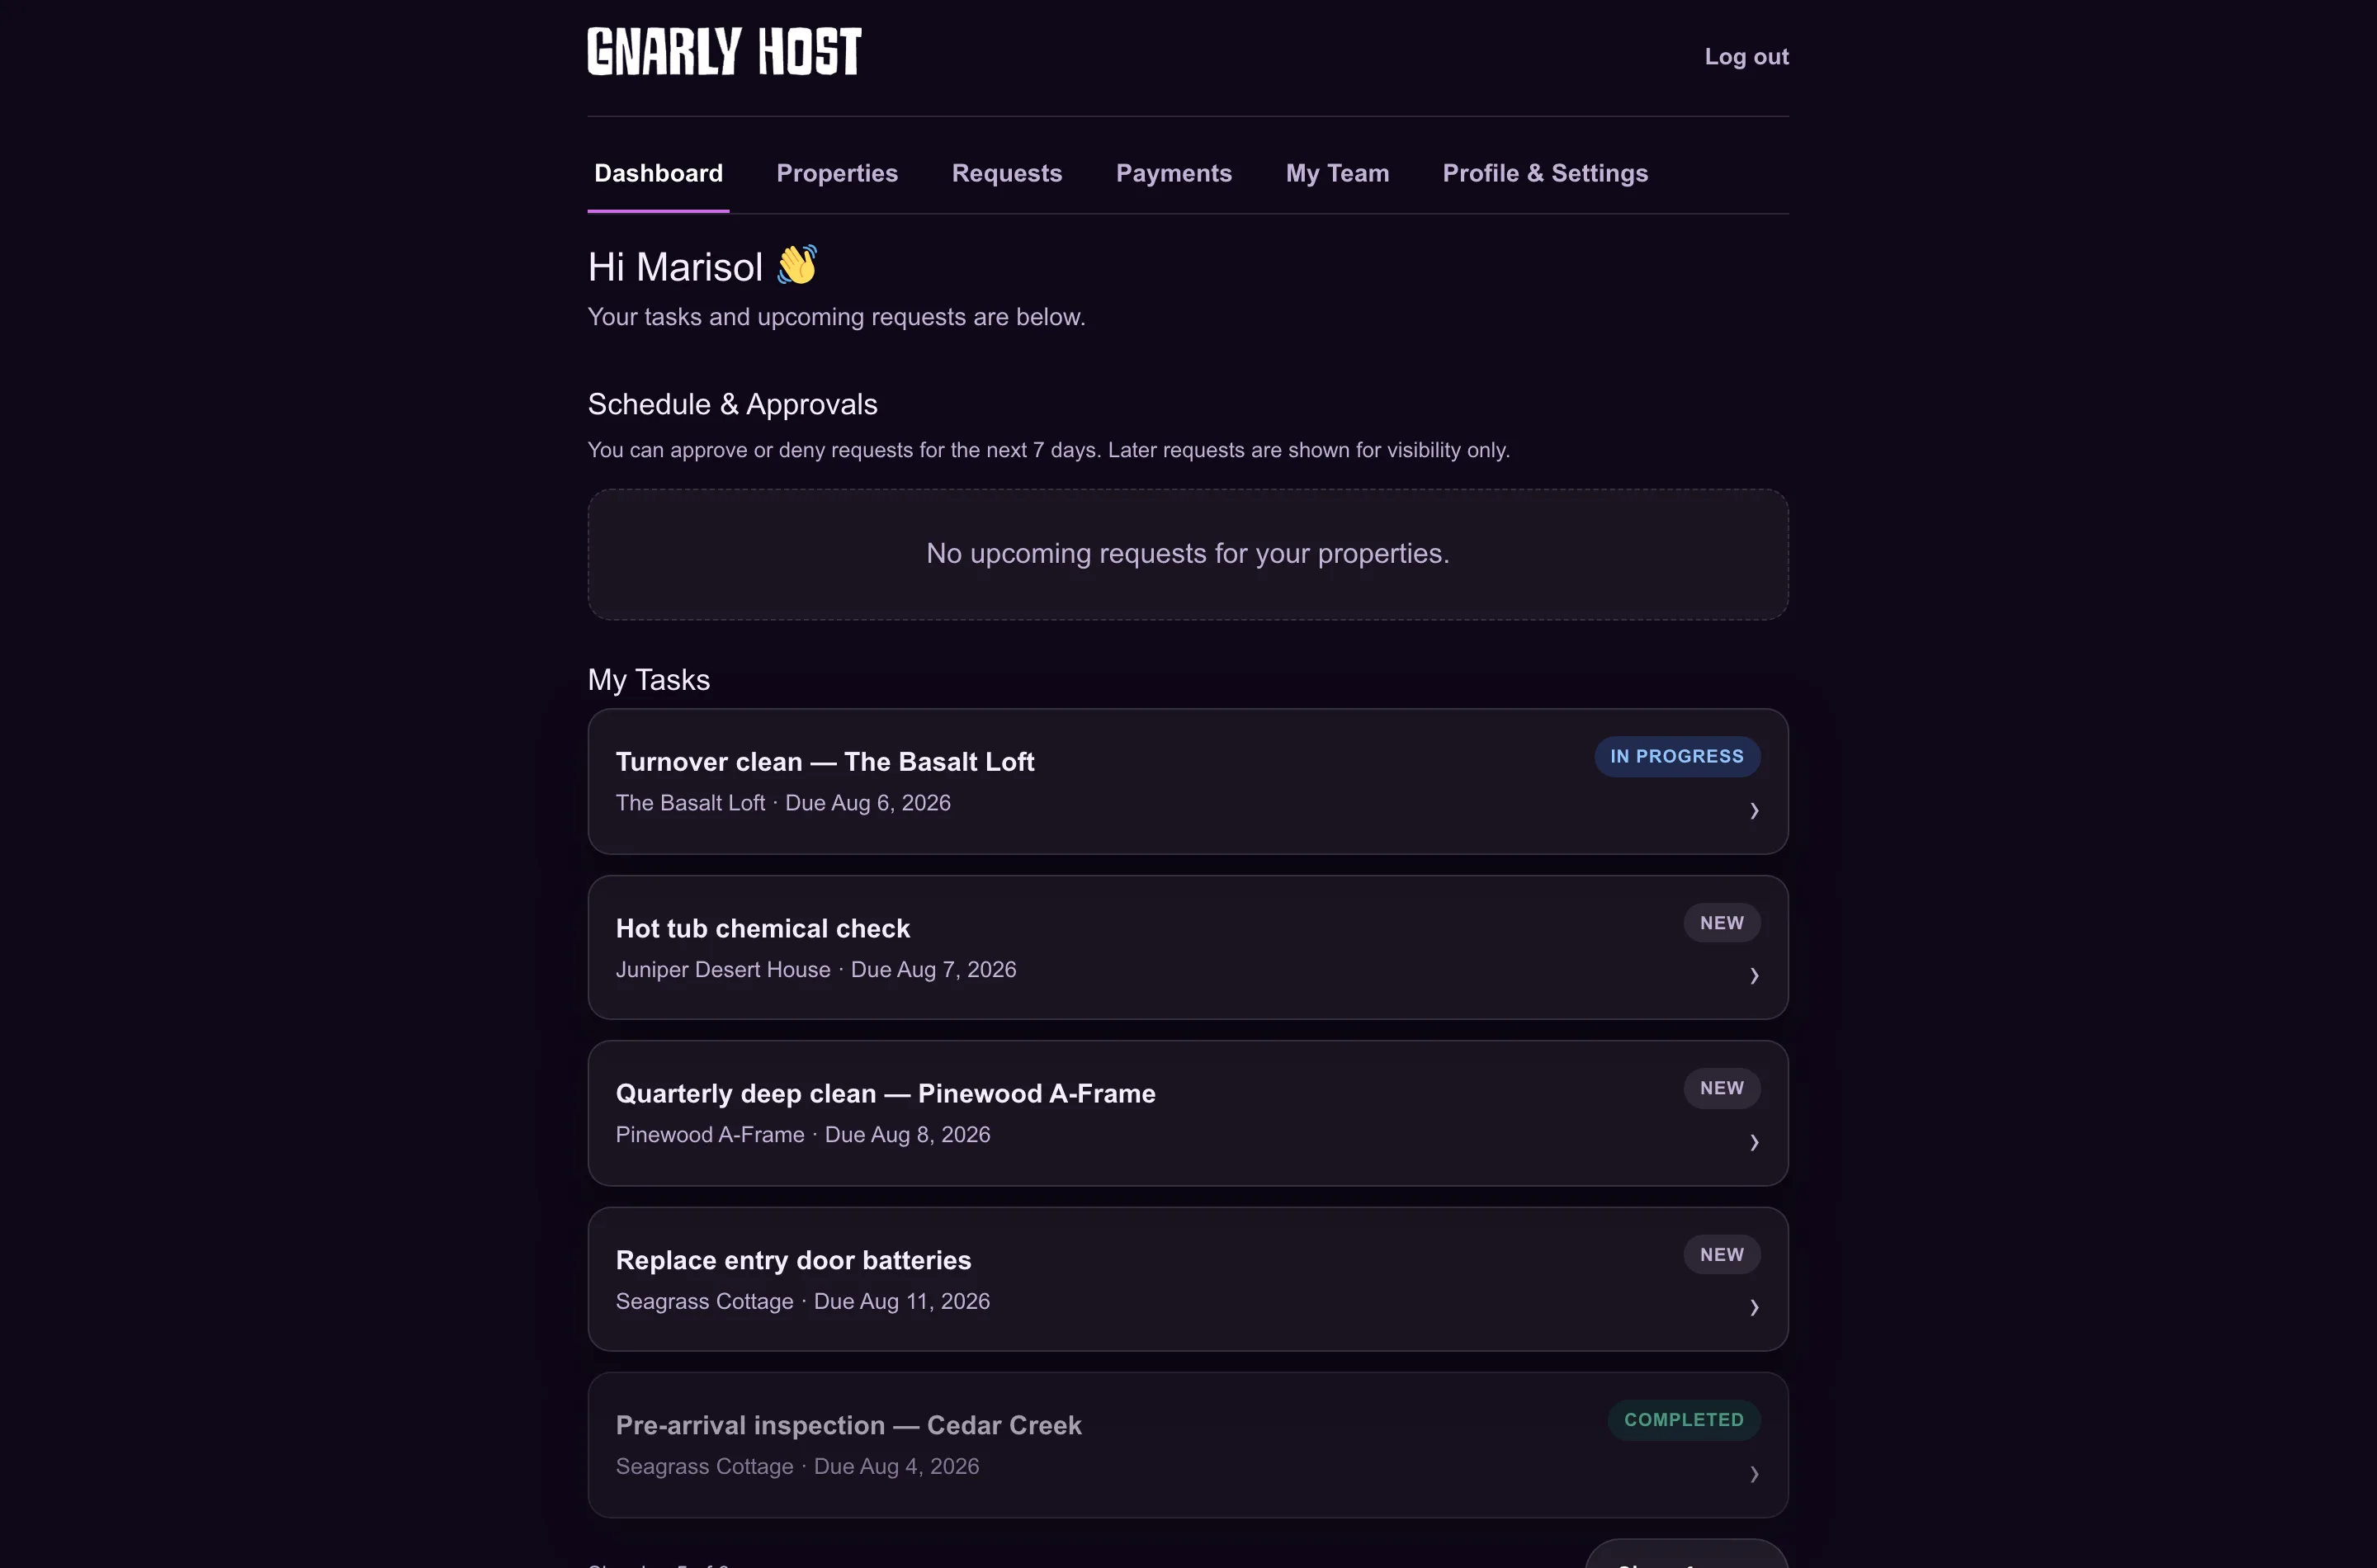Select the Dashboard tab
The height and width of the screenshot is (1568, 2377).
[658, 173]
